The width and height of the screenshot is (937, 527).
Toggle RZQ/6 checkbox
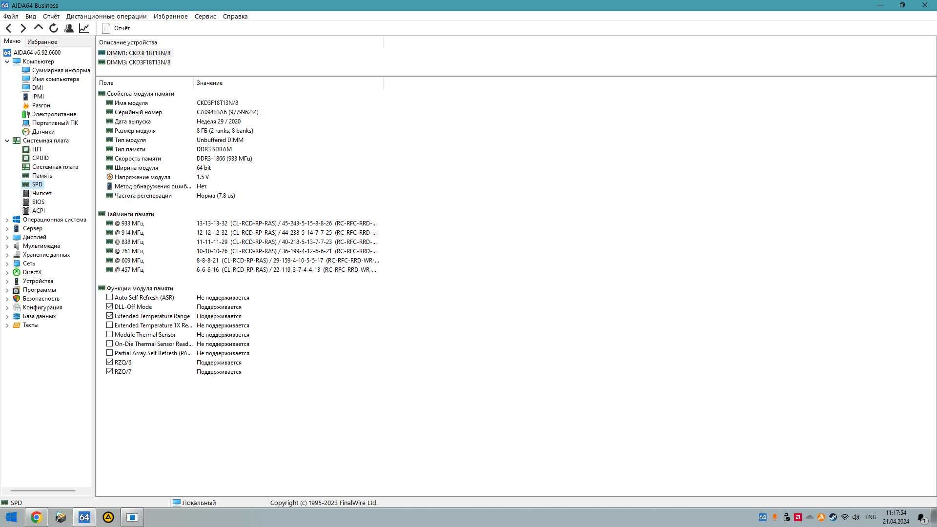109,362
